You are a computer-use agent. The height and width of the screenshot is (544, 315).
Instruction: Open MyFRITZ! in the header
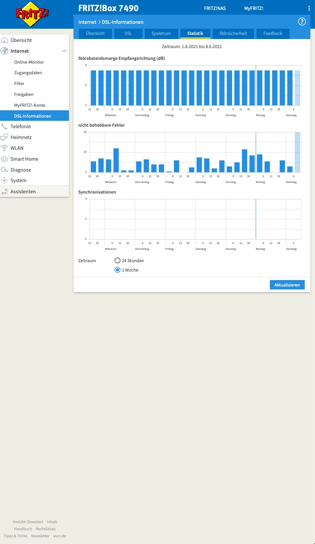point(254,8)
